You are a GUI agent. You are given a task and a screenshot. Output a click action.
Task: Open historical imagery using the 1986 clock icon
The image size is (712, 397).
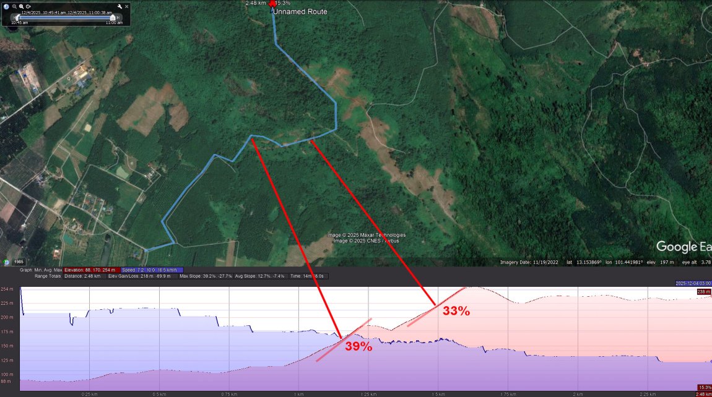(x=6, y=262)
